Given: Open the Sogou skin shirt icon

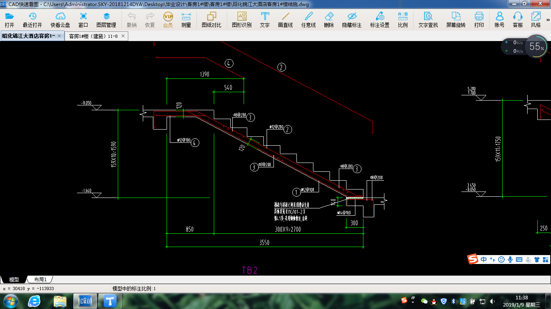Looking at the screenshot, I should coord(537,260).
